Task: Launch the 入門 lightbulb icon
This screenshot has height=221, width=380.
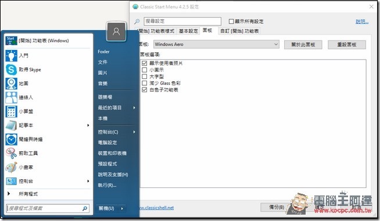Action: [11, 56]
